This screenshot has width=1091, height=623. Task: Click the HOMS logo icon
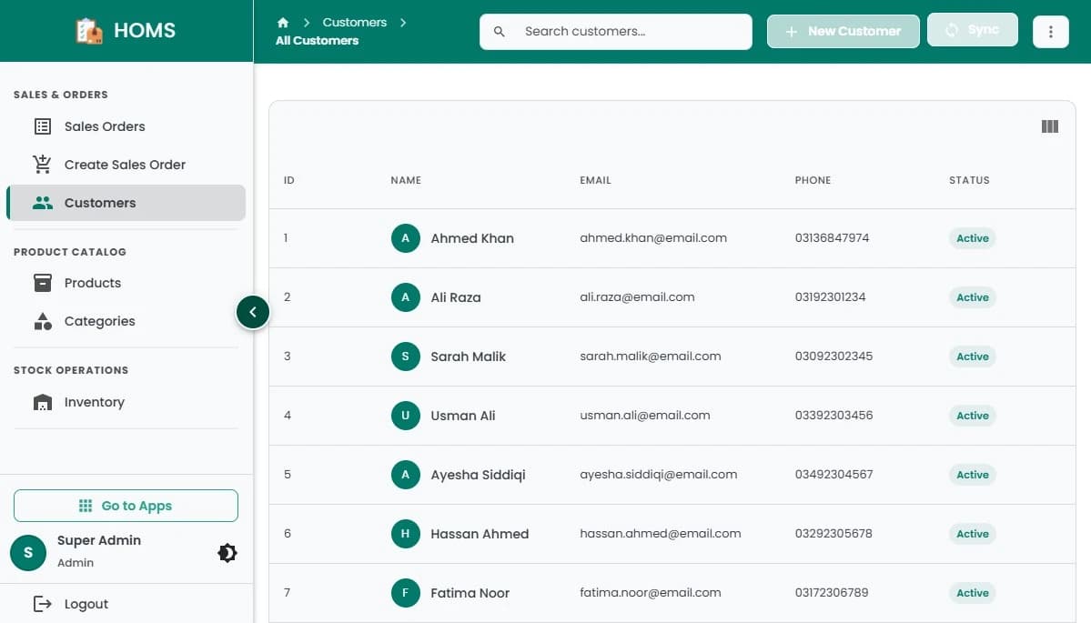click(89, 31)
